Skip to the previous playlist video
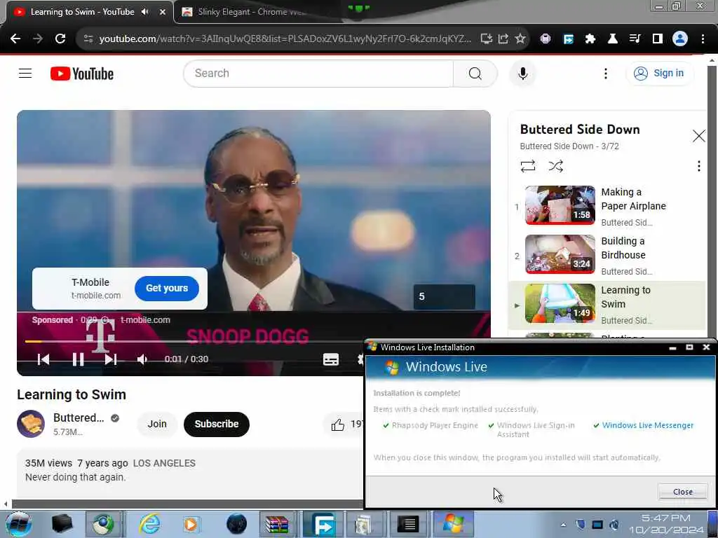718x538 pixels. 43,359
